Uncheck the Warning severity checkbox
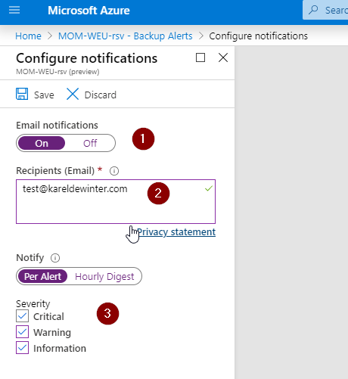The image size is (348, 379). 22,332
